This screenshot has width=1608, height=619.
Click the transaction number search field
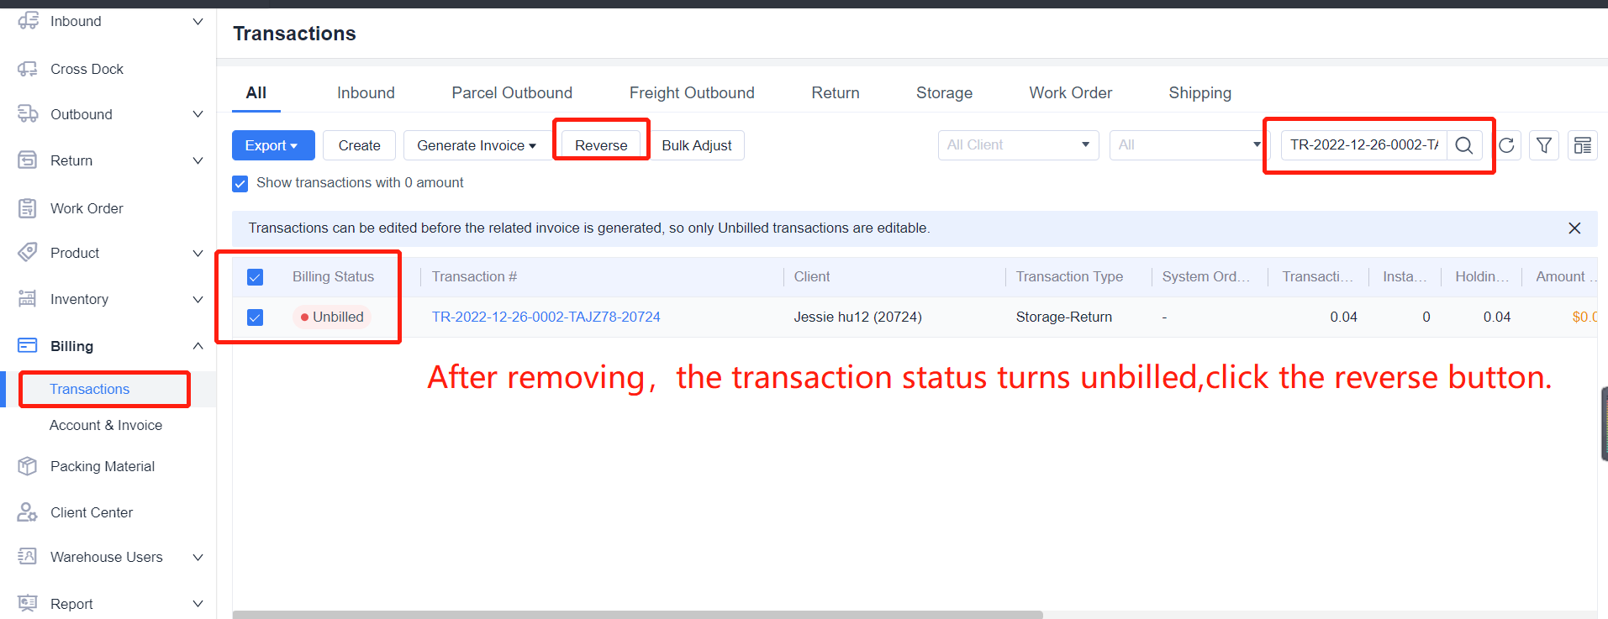[1364, 145]
